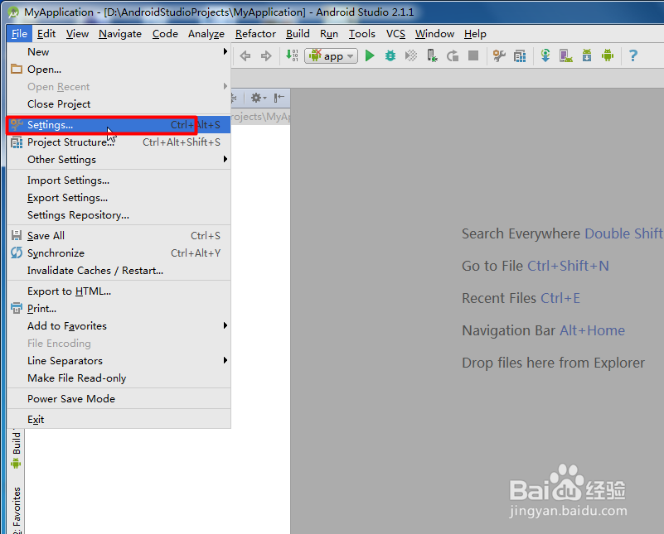Open the app run configuration dropdown
The image size is (664, 534).
pyautogui.click(x=331, y=55)
